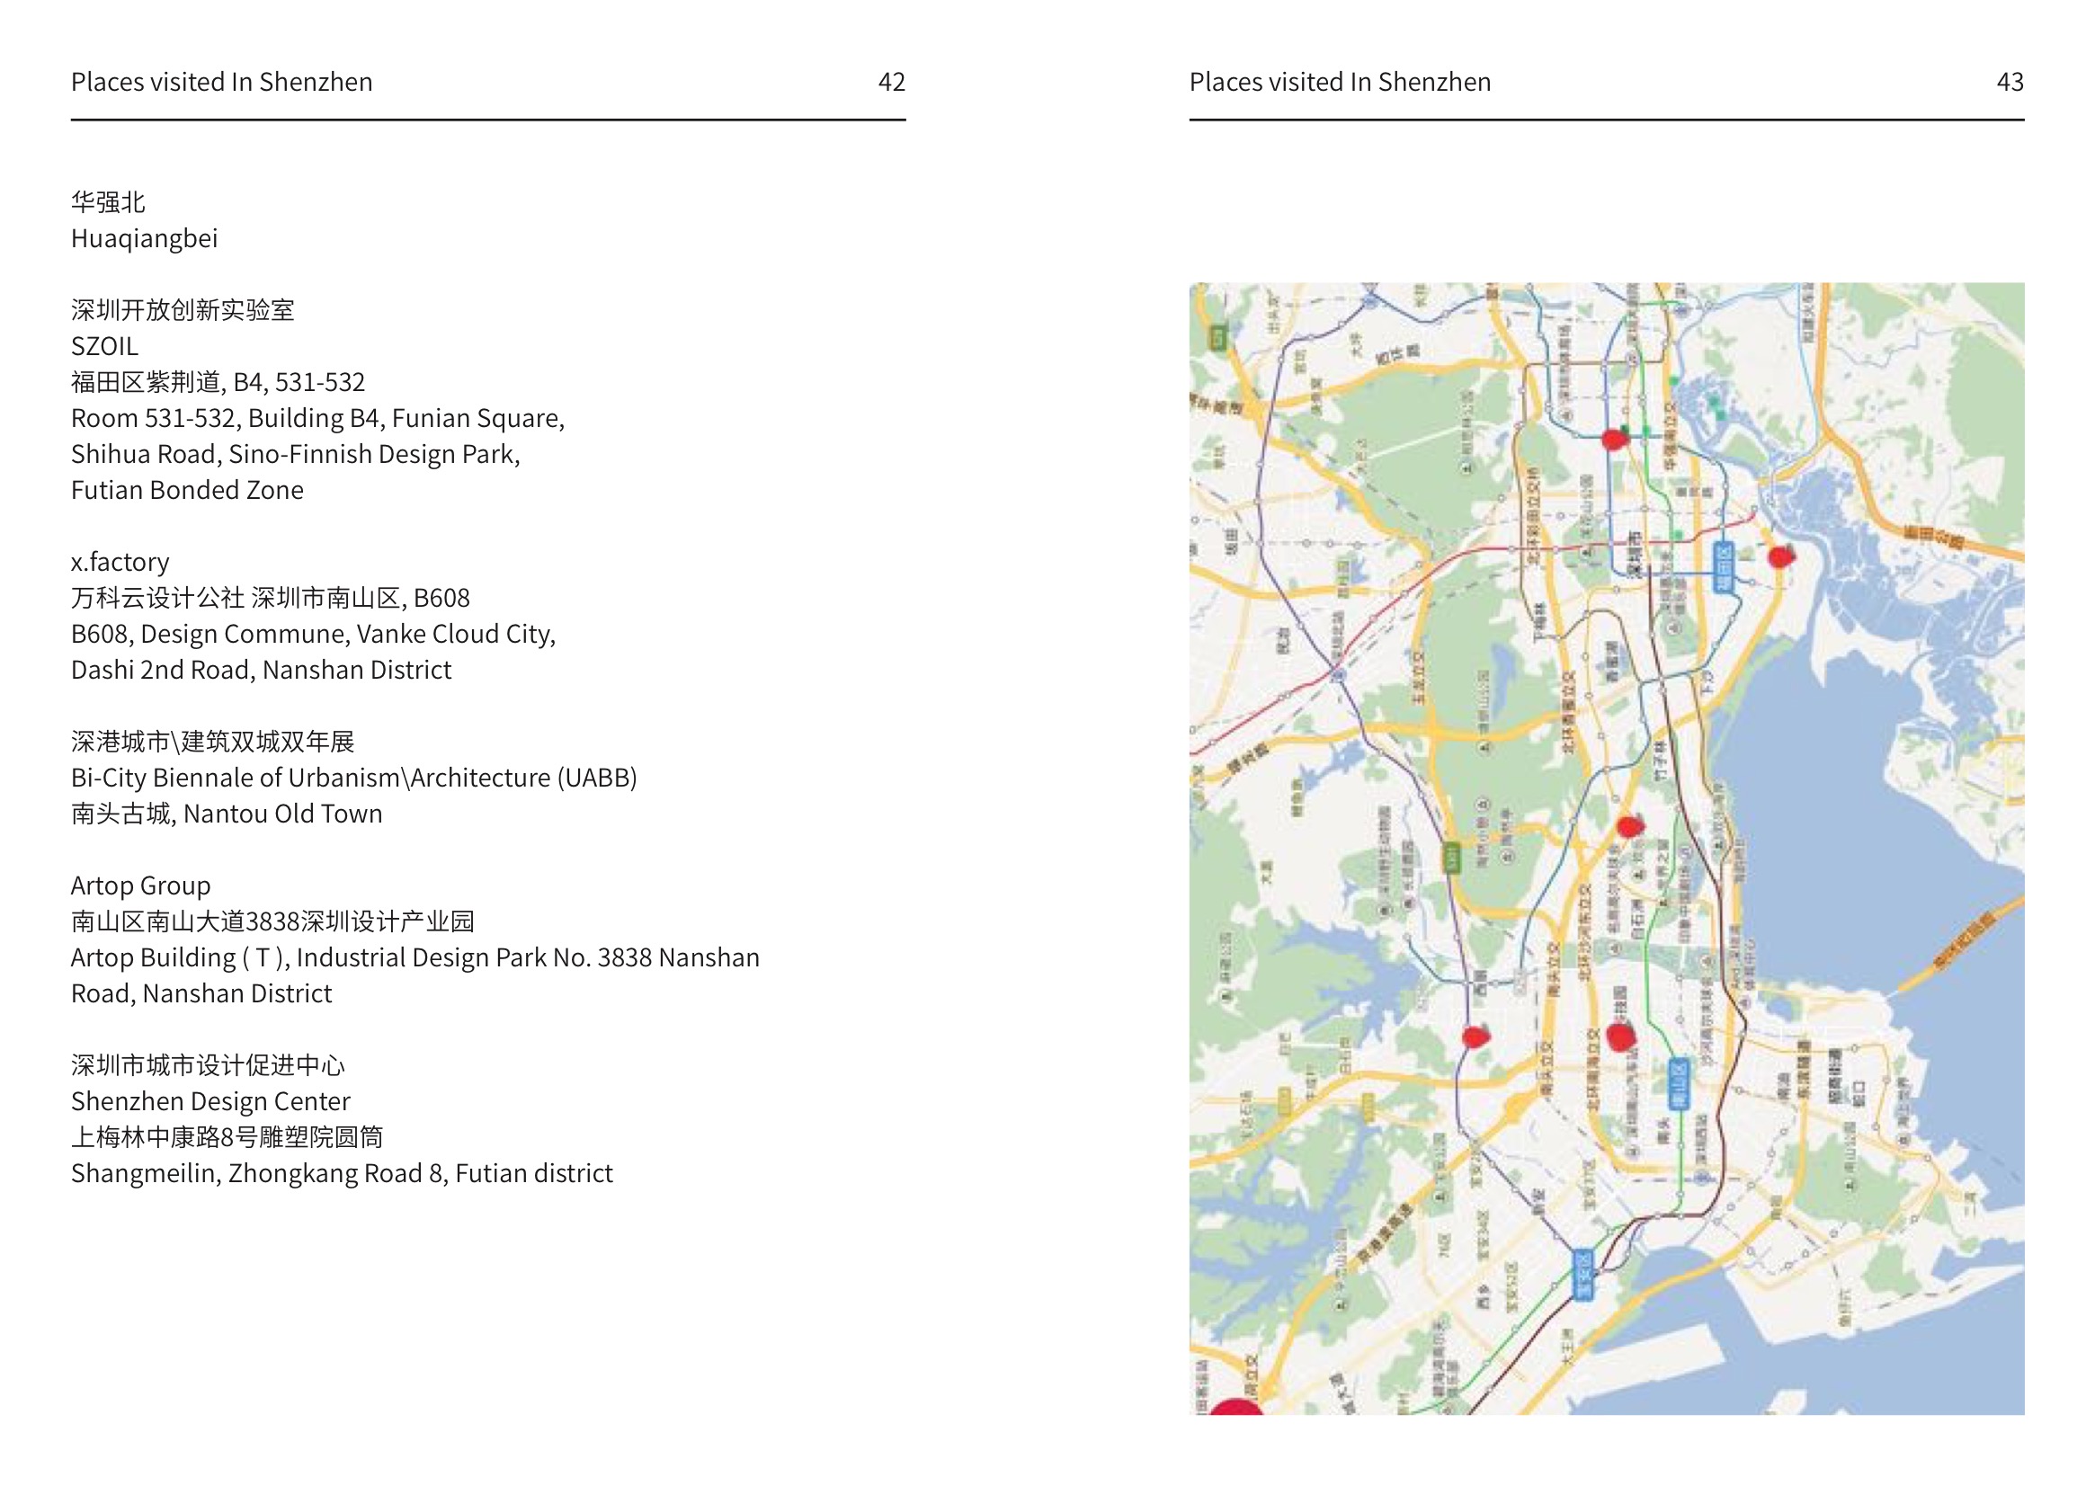Screen dimensions: 2095x1486
Task: Click page number 43
Action: [2009, 83]
